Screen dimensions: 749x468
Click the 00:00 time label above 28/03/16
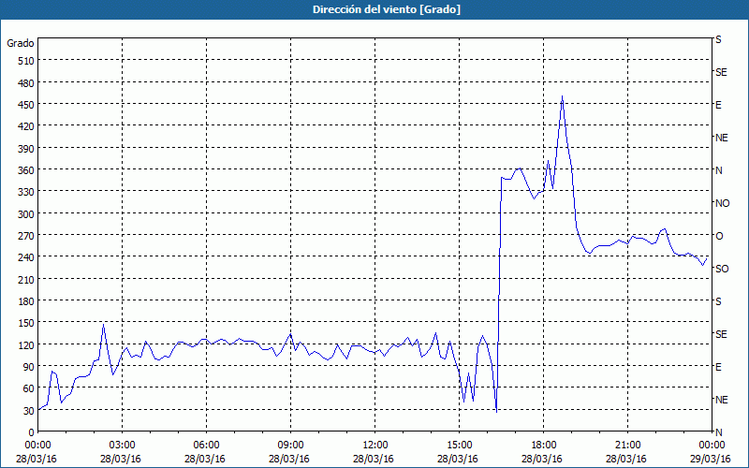37,446
